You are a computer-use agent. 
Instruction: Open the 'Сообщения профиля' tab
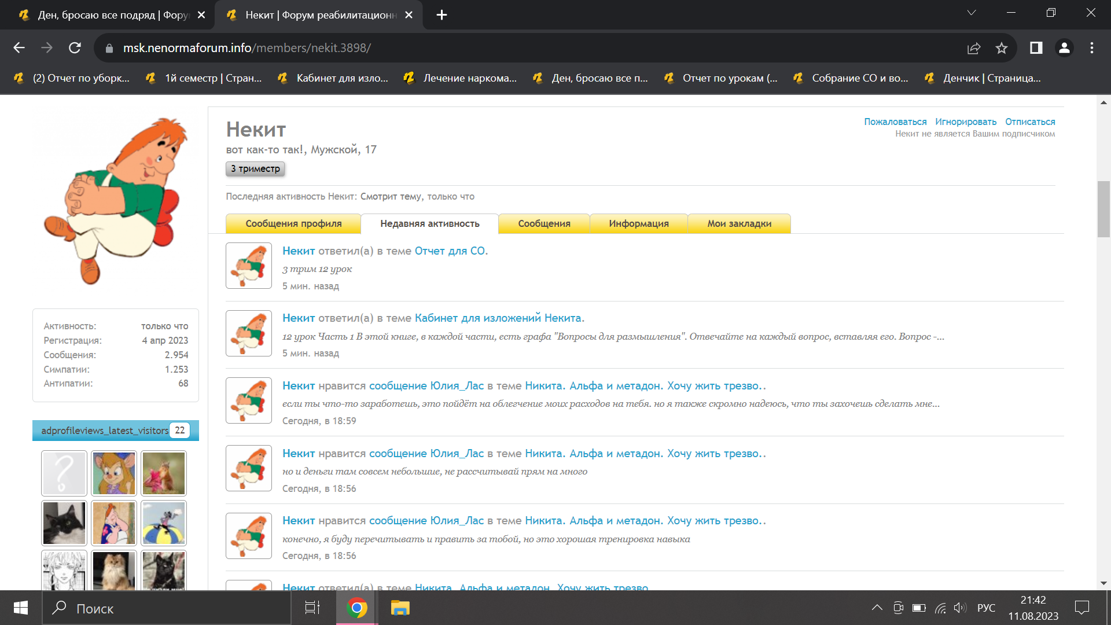point(293,224)
